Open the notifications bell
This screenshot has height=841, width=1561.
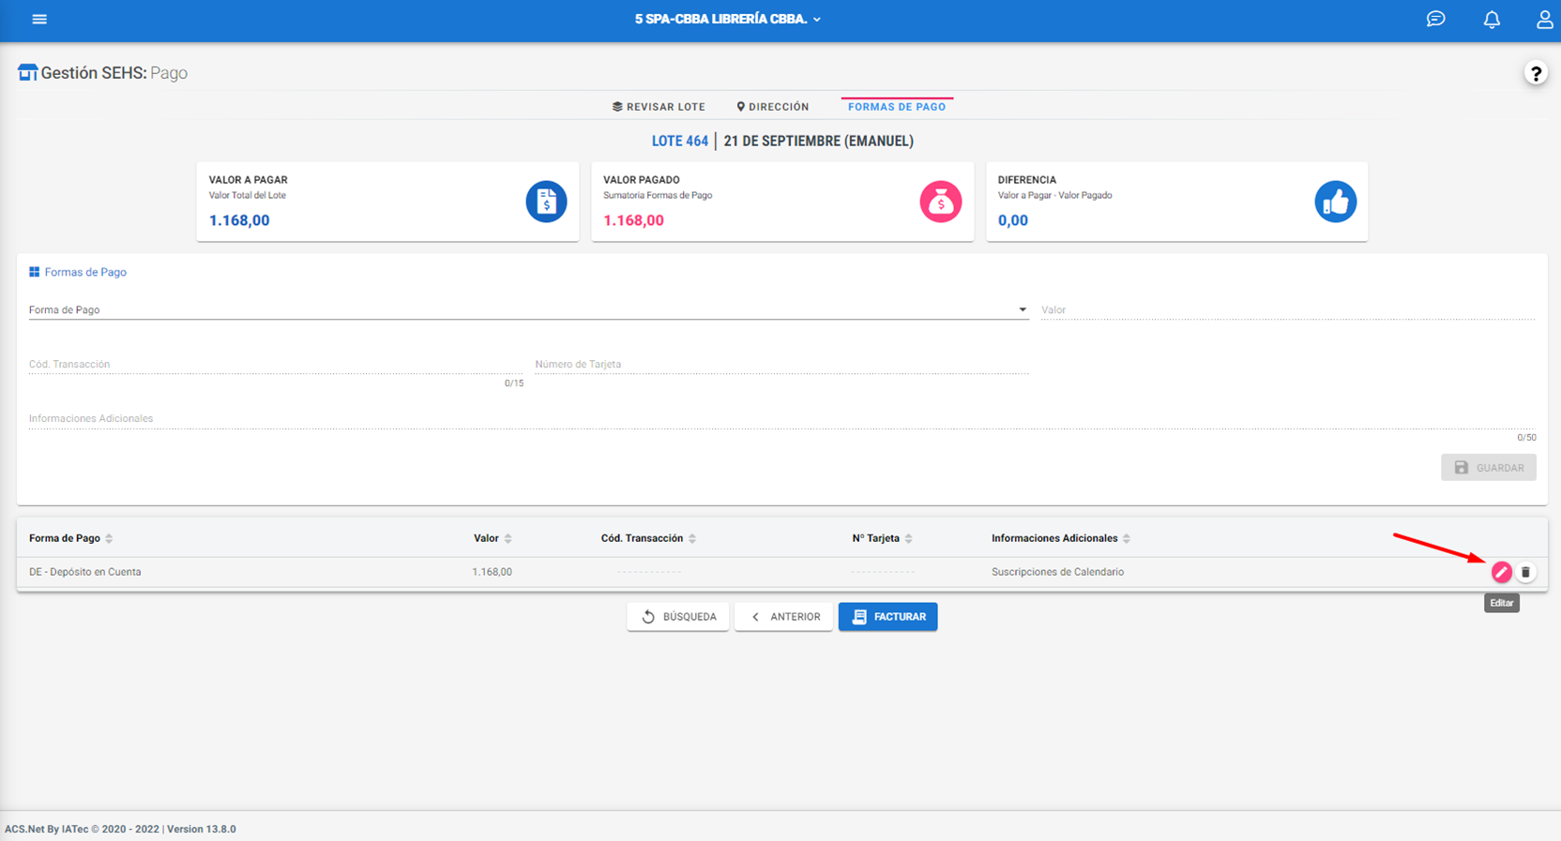1492,19
